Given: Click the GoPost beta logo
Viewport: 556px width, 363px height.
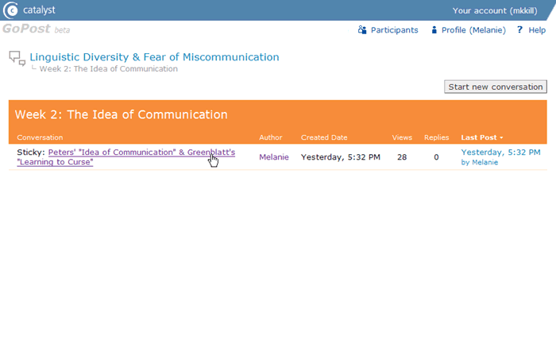Looking at the screenshot, I should click(x=36, y=29).
